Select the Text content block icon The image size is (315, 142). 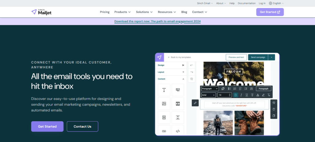(164, 90)
